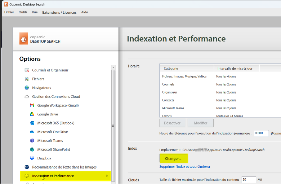Select the Dropbox icon
This screenshot has width=281, height=184.
32,158
